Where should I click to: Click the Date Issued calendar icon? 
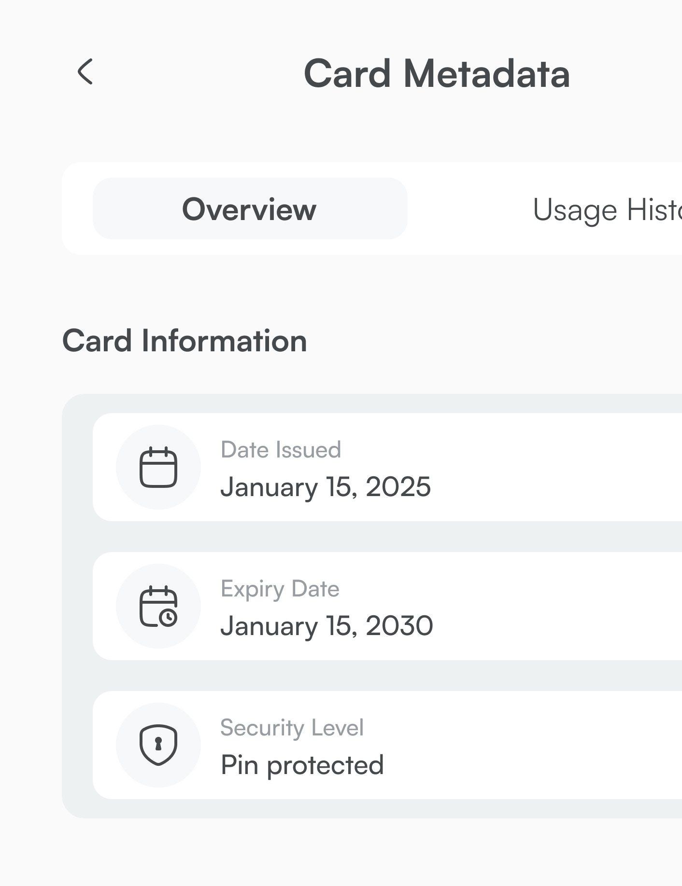point(158,467)
